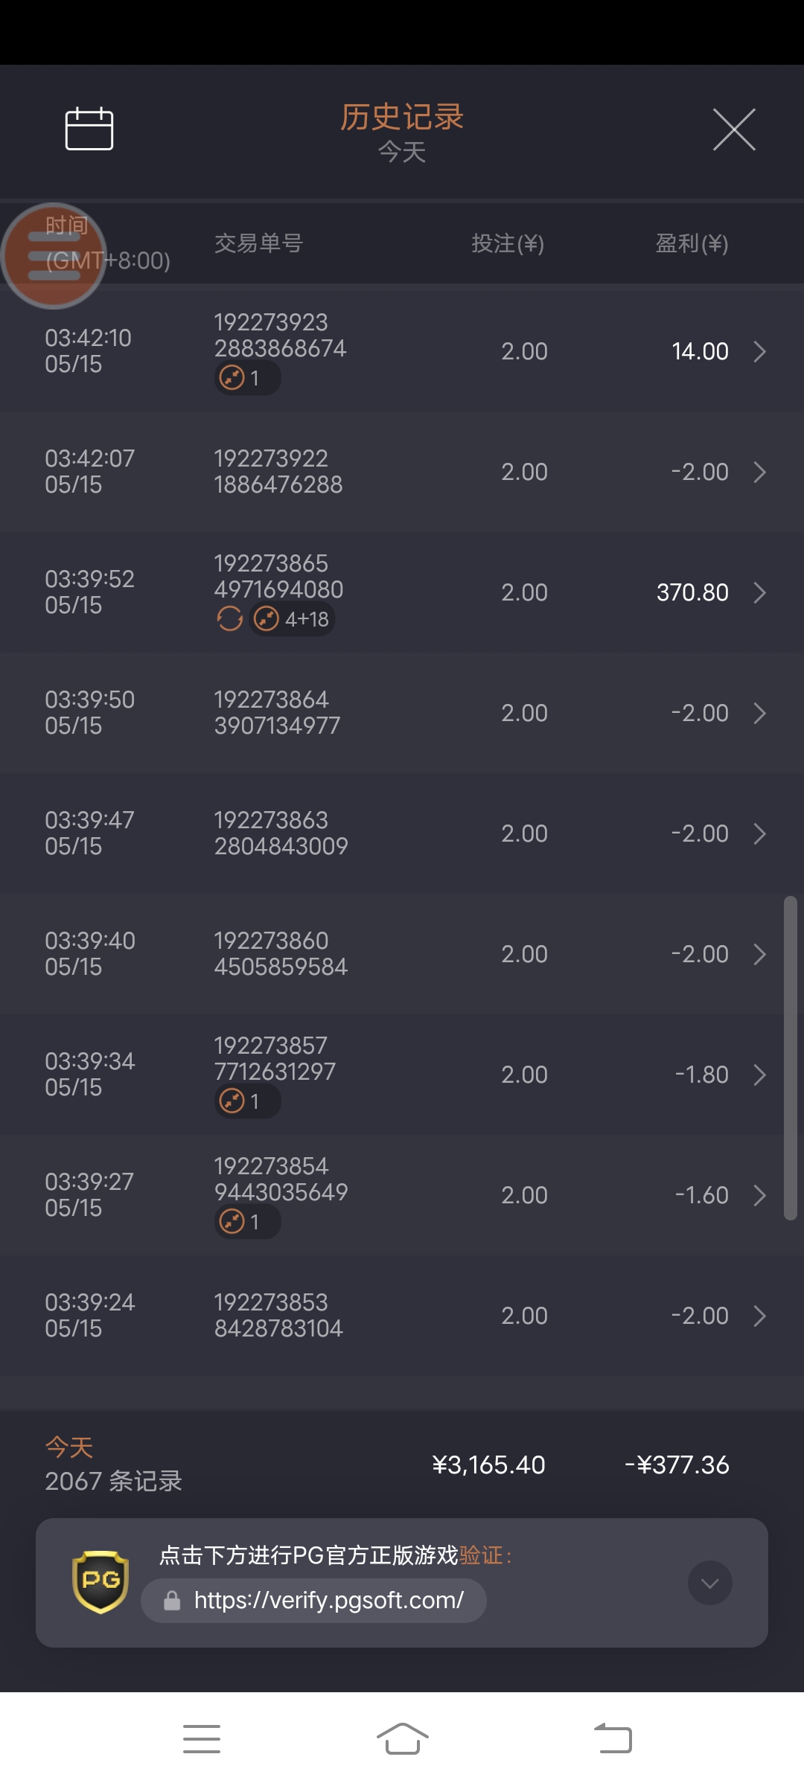Tap the free spin badge on 03:42:10 record
This screenshot has height=1786, width=804.
tap(247, 378)
